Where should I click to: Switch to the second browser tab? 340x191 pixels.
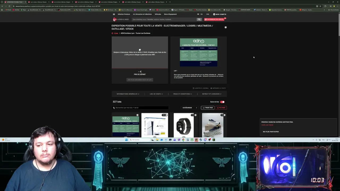pos(38,2)
